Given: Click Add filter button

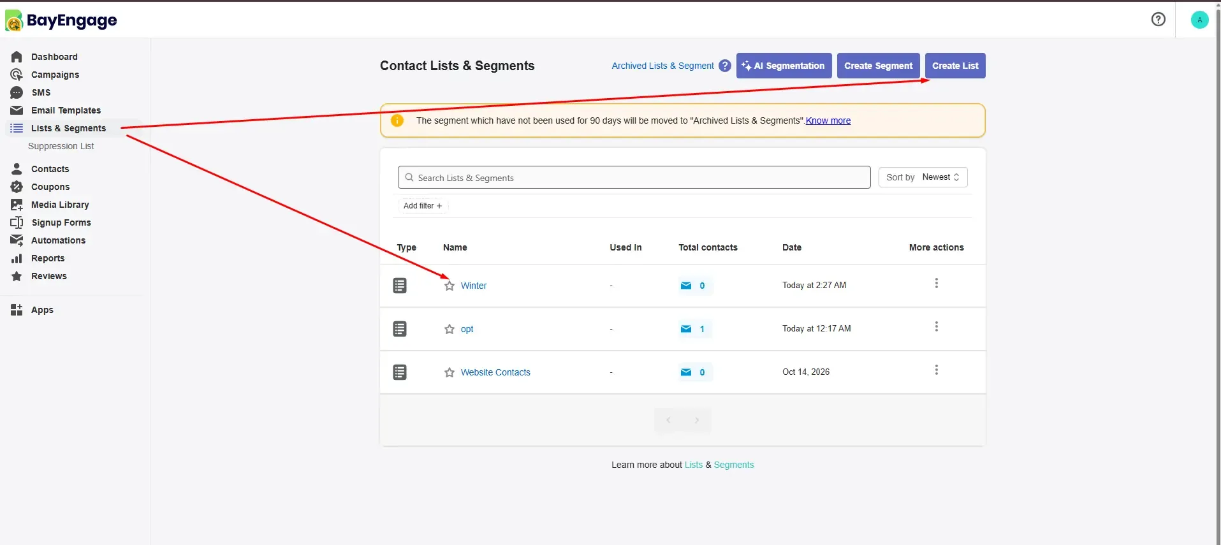Looking at the screenshot, I should pyautogui.click(x=423, y=206).
